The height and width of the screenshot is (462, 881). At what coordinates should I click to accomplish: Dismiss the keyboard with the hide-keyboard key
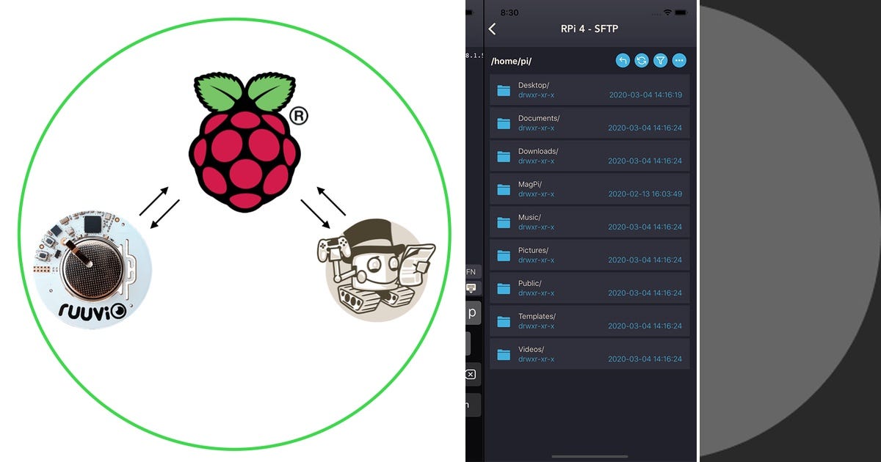(x=471, y=287)
